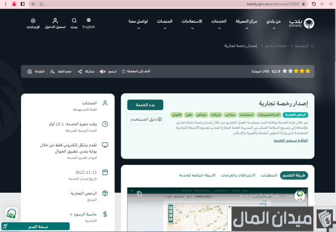Image resolution: width=336 pixels, height=232 pixels.
Task: Click the login (تسجيل الدخول) user icon
Action: pos(55,23)
